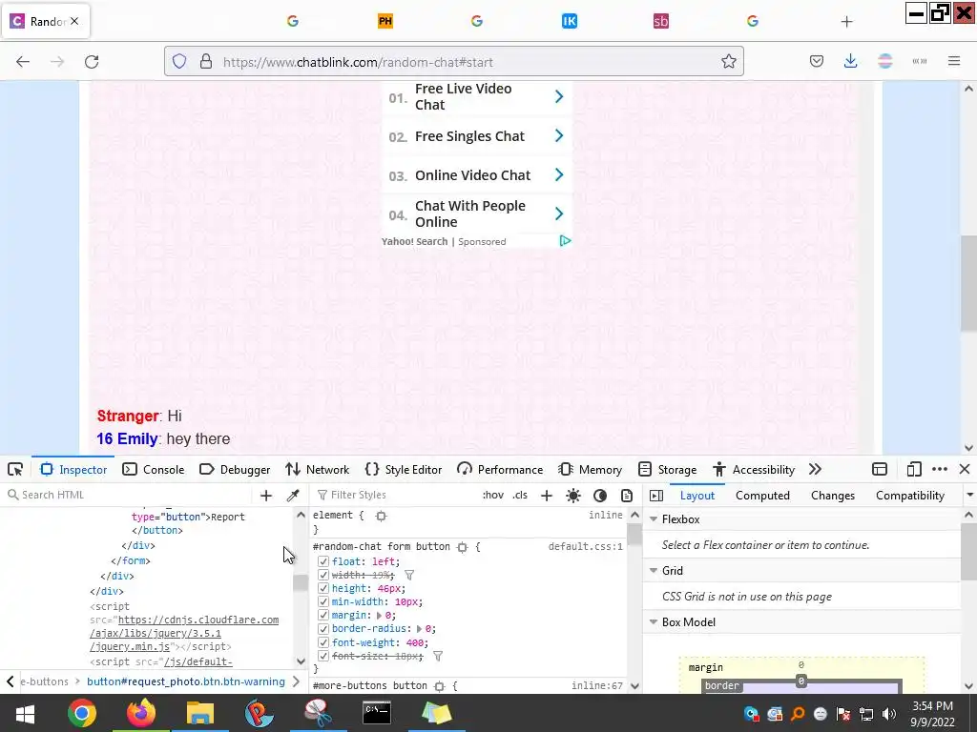Open the Online Video Chat ad link

pyautogui.click(x=477, y=175)
